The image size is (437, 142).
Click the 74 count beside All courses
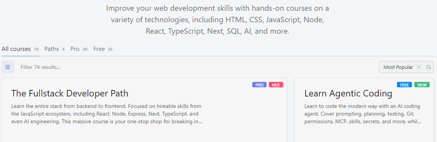click(x=36, y=49)
